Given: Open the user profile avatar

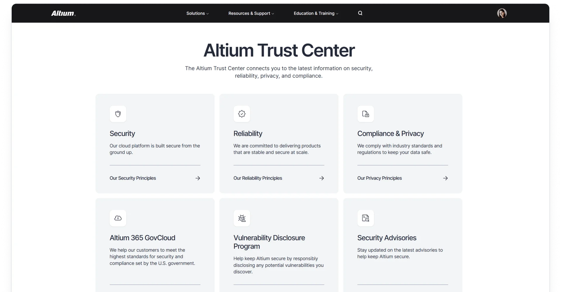Looking at the screenshot, I should [502, 13].
